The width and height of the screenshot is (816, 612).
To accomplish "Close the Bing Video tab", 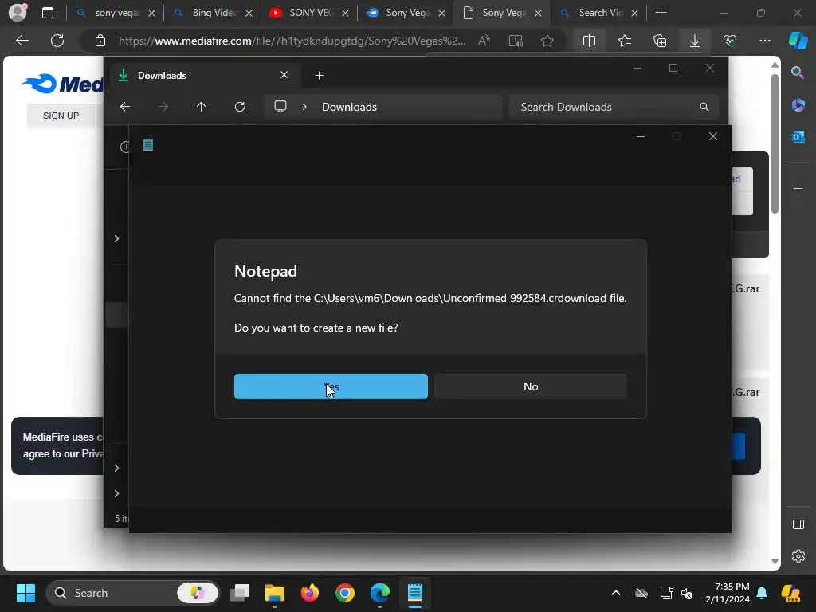I will click(x=249, y=13).
